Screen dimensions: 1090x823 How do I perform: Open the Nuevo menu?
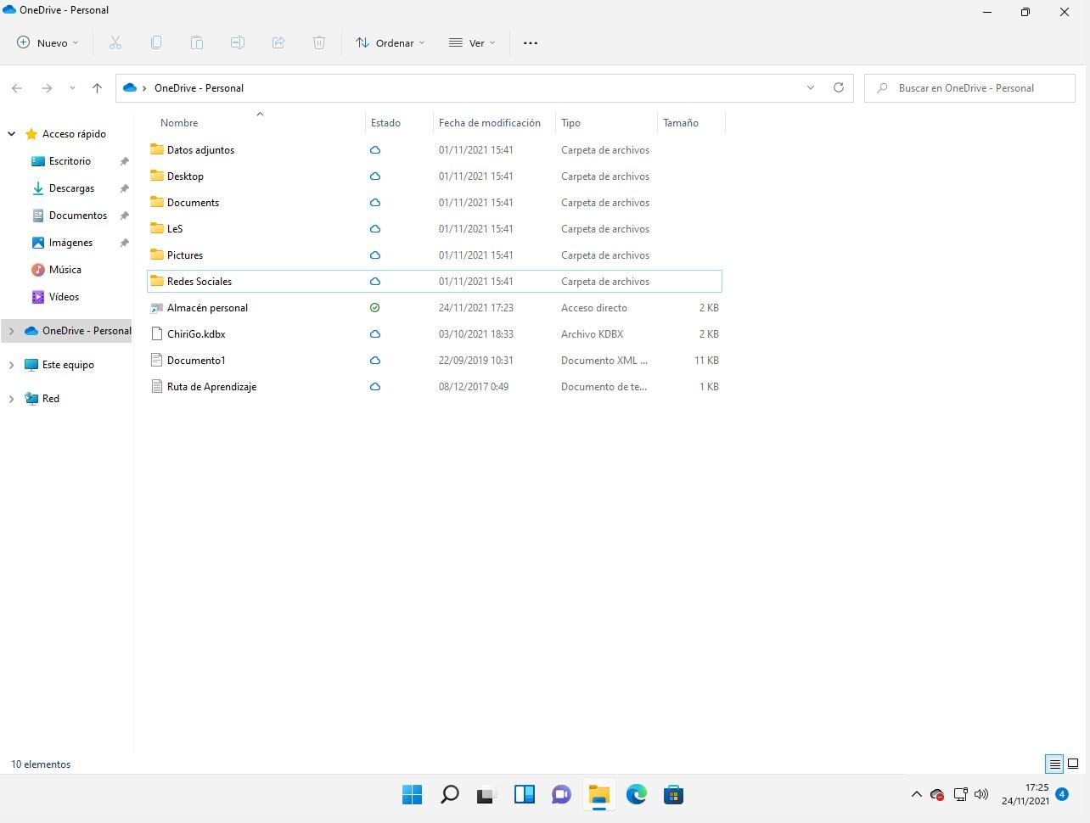pos(47,42)
